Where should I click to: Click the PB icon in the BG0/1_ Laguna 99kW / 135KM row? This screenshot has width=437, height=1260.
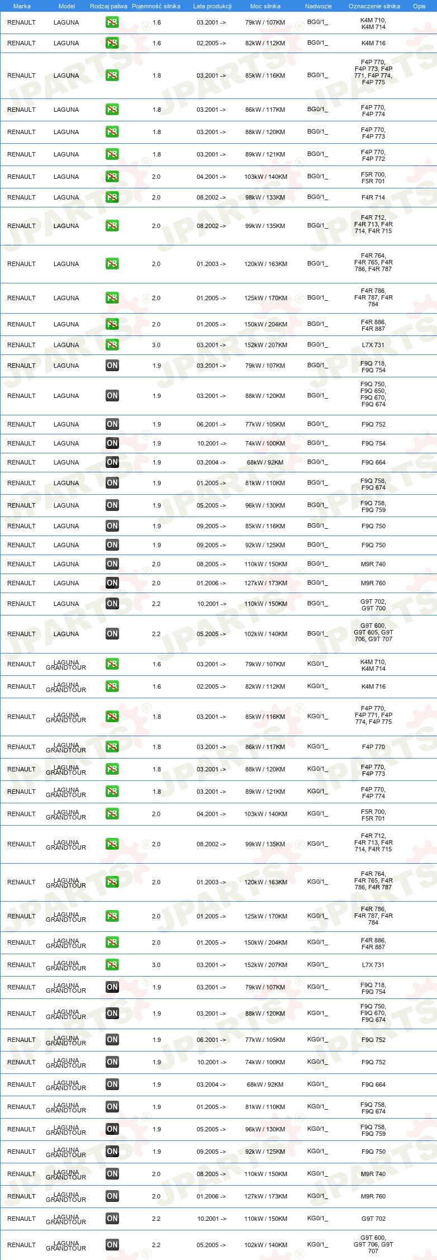pyautogui.click(x=112, y=226)
